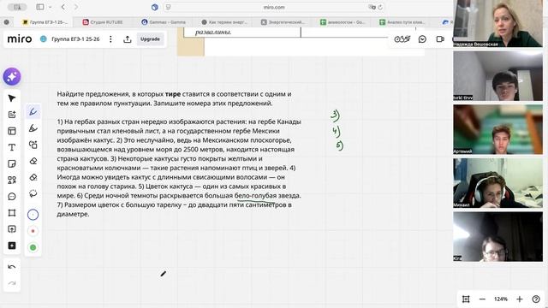
Task: Open the 124% zoom level menu
Action: click(x=500, y=299)
